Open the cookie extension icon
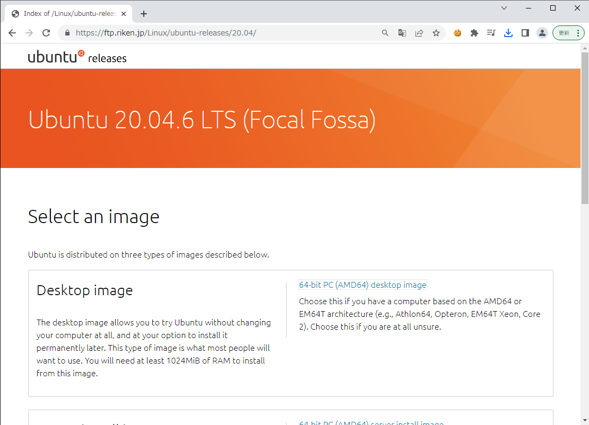 click(x=457, y=33)
